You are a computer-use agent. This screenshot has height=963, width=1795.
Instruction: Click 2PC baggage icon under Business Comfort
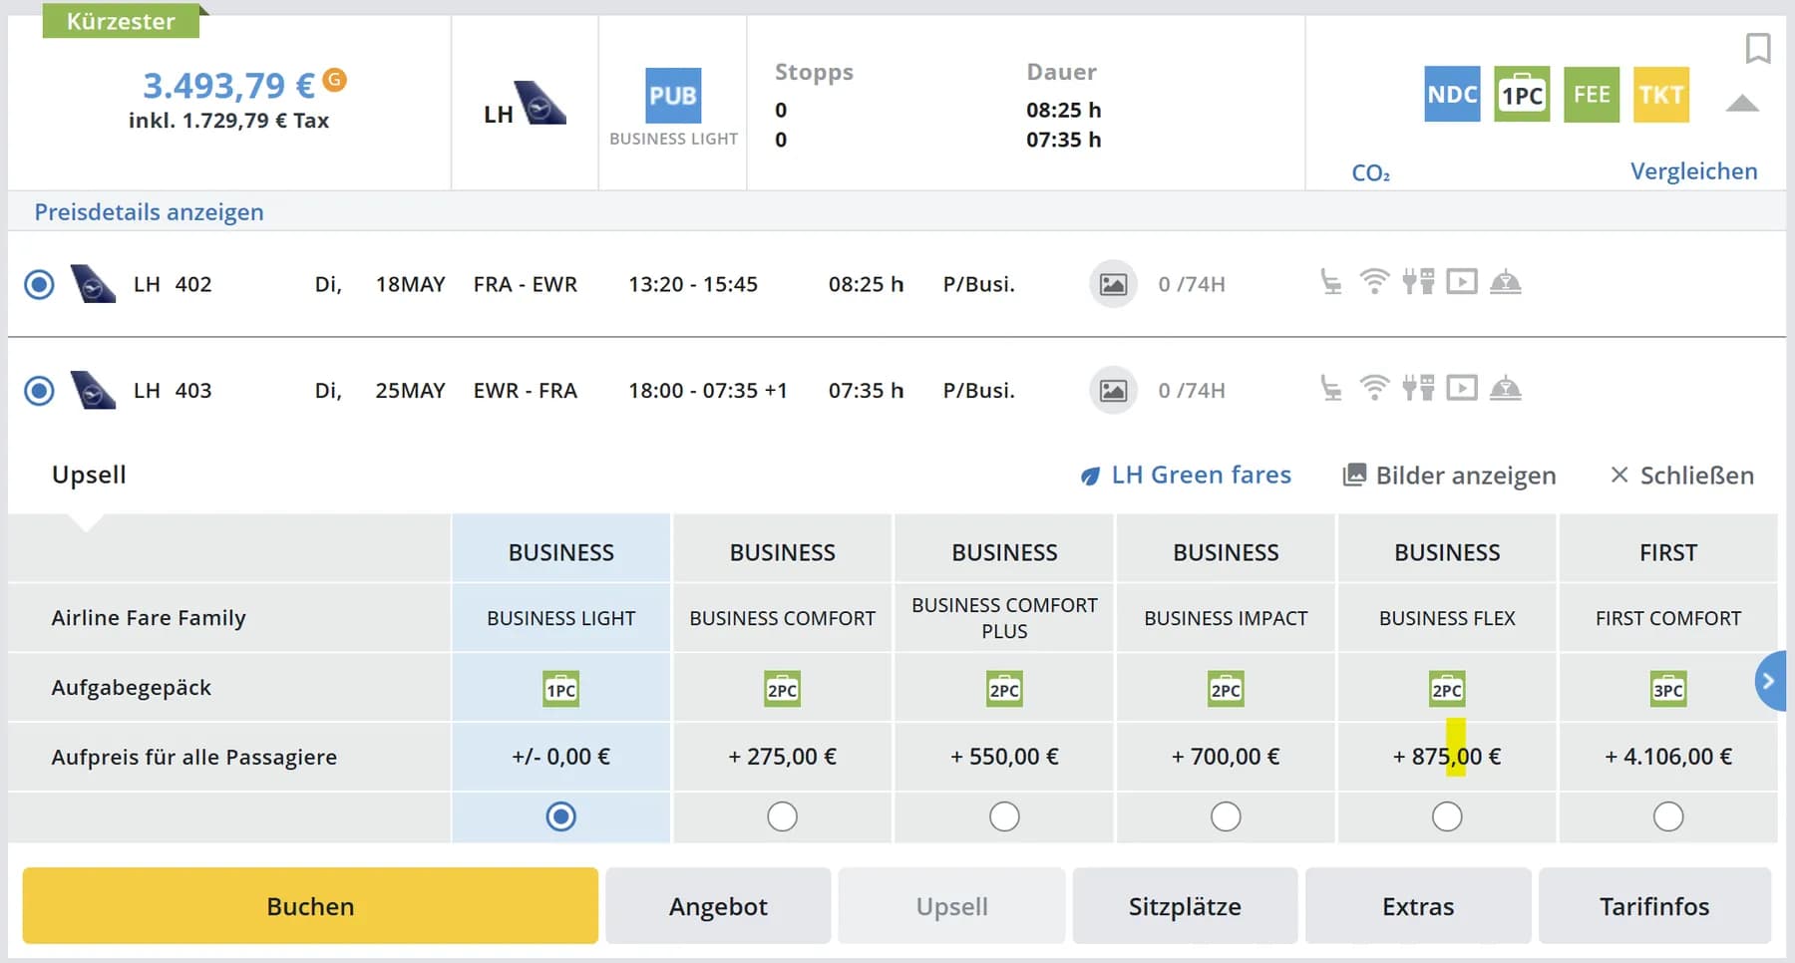click(783, 689)
